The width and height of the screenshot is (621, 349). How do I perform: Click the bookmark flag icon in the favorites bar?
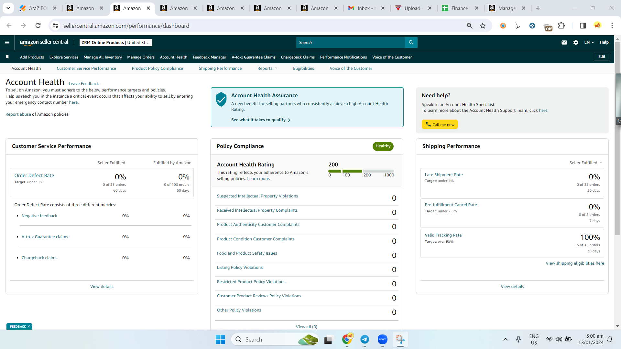click(7, 57)
